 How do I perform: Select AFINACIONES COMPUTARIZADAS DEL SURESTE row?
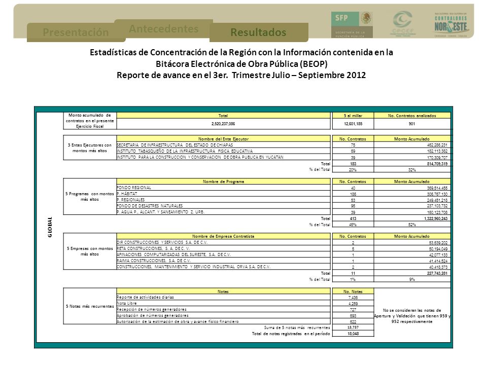[223, 254]
